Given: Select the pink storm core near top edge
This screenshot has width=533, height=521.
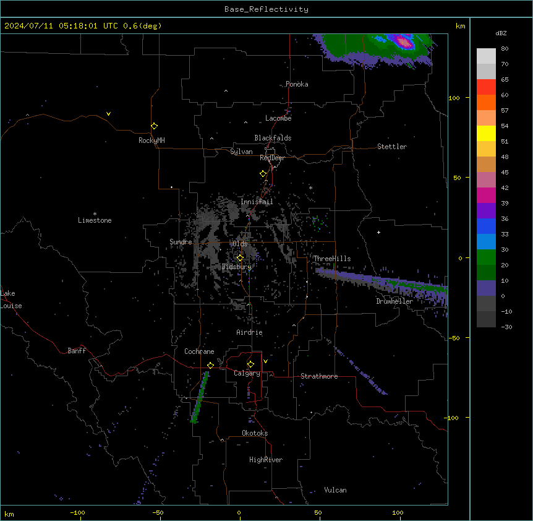Looking at the screenshot, I should pyautogui.click(x=404, y=43).
